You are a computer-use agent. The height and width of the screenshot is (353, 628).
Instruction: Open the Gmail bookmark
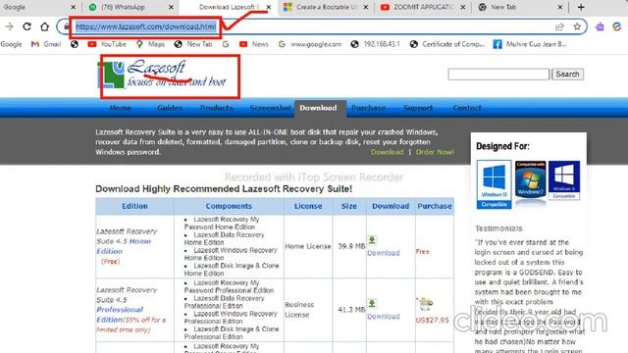tap(46, 44)
